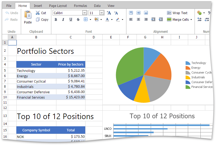Toggle Wrap Text

coord(177,13)
